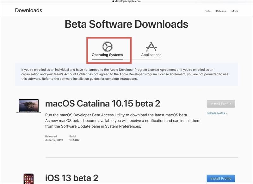
Task: Click the Operating Systems gear icon
Action: tap(107, 47)
